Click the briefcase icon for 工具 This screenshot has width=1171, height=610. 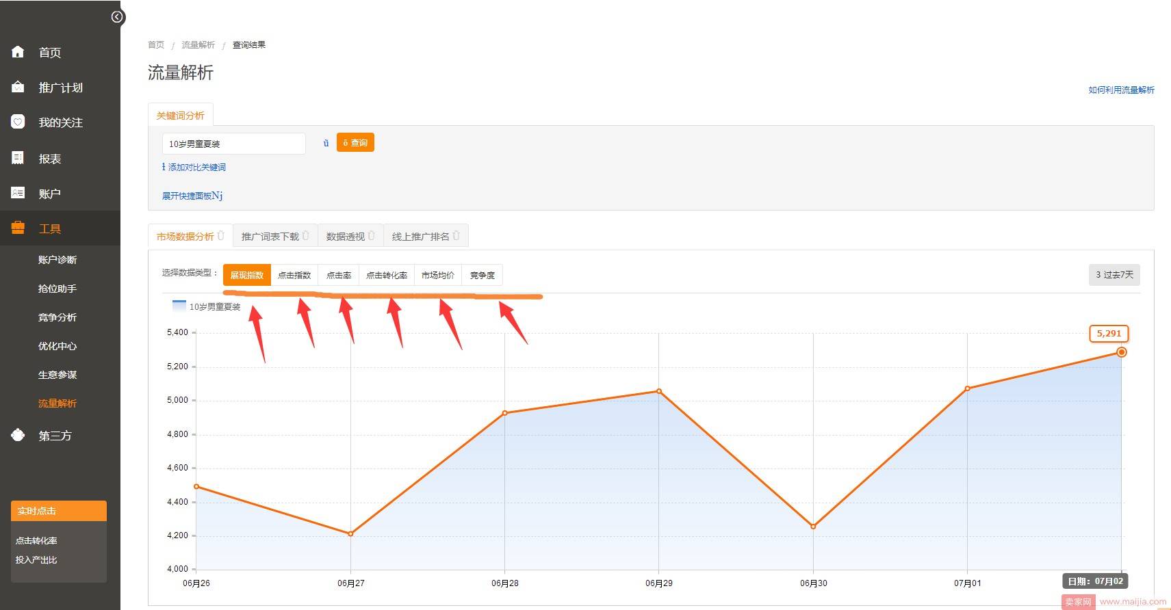pos(18,228)
